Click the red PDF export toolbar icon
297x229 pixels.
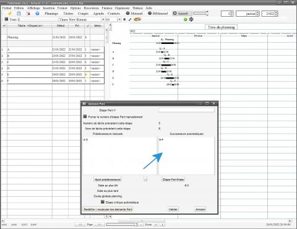pyautogui.click(x=28, y=14)
